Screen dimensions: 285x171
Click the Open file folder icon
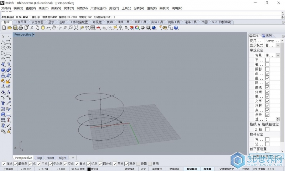(x=10, y=28)
